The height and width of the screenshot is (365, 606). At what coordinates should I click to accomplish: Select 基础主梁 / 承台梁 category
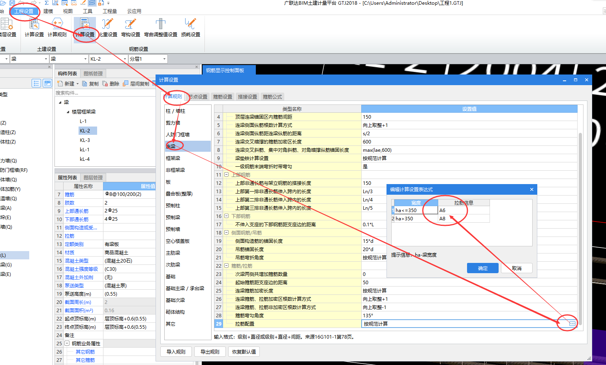tap(188, 288)
